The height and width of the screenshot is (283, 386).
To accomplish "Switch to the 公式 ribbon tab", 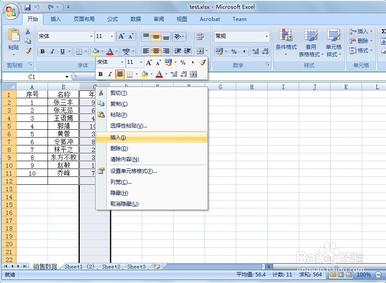I will tap(113, 19).
